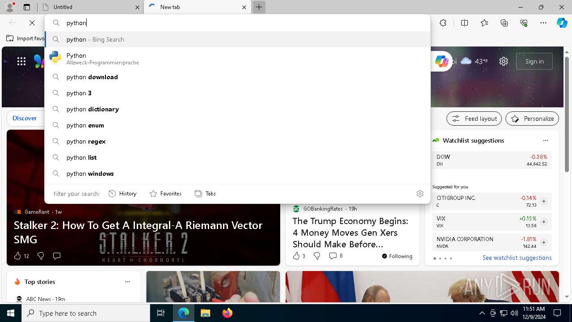Screen dimensions: 572x322
Task: Click the Personalize button
Action: pos(532,119)
